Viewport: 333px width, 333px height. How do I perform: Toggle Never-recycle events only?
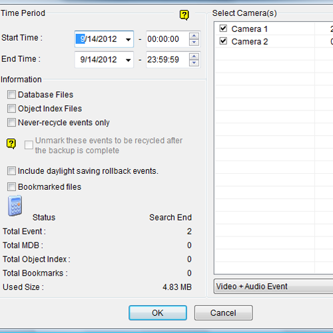(x=11, y=123)
